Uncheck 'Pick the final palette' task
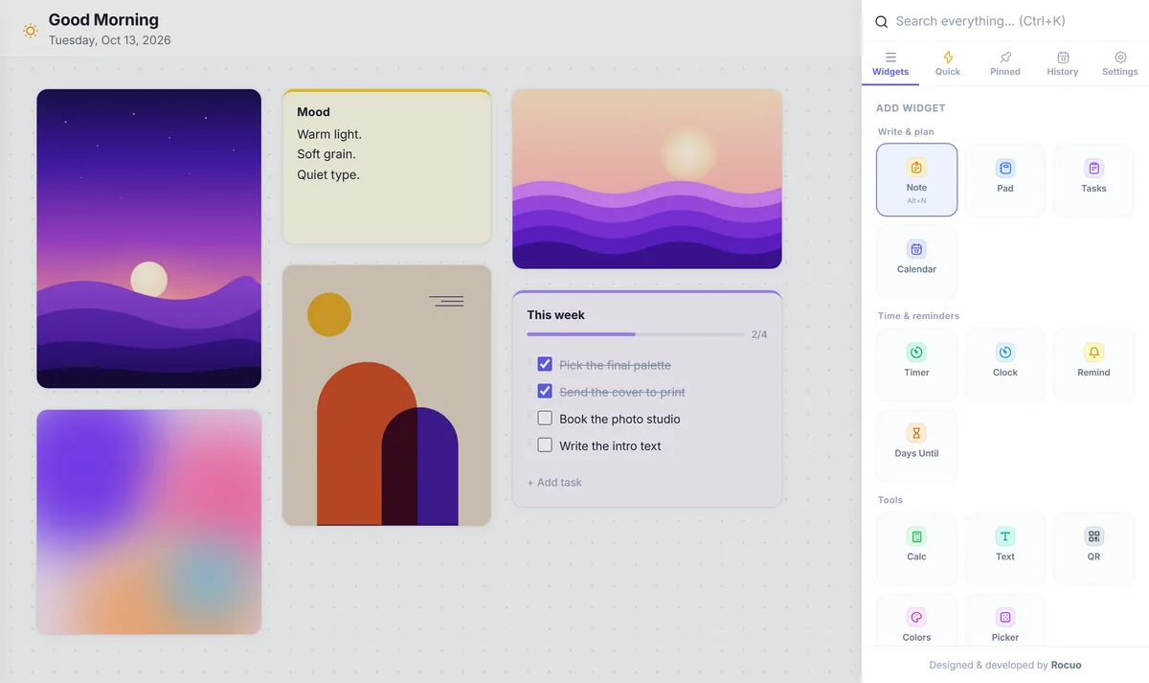1149x683 pixels. click(545, 364)
